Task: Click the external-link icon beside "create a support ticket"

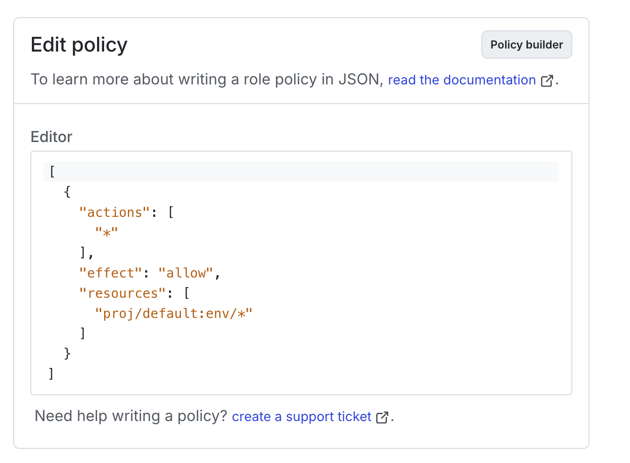Action: point(383,416)
